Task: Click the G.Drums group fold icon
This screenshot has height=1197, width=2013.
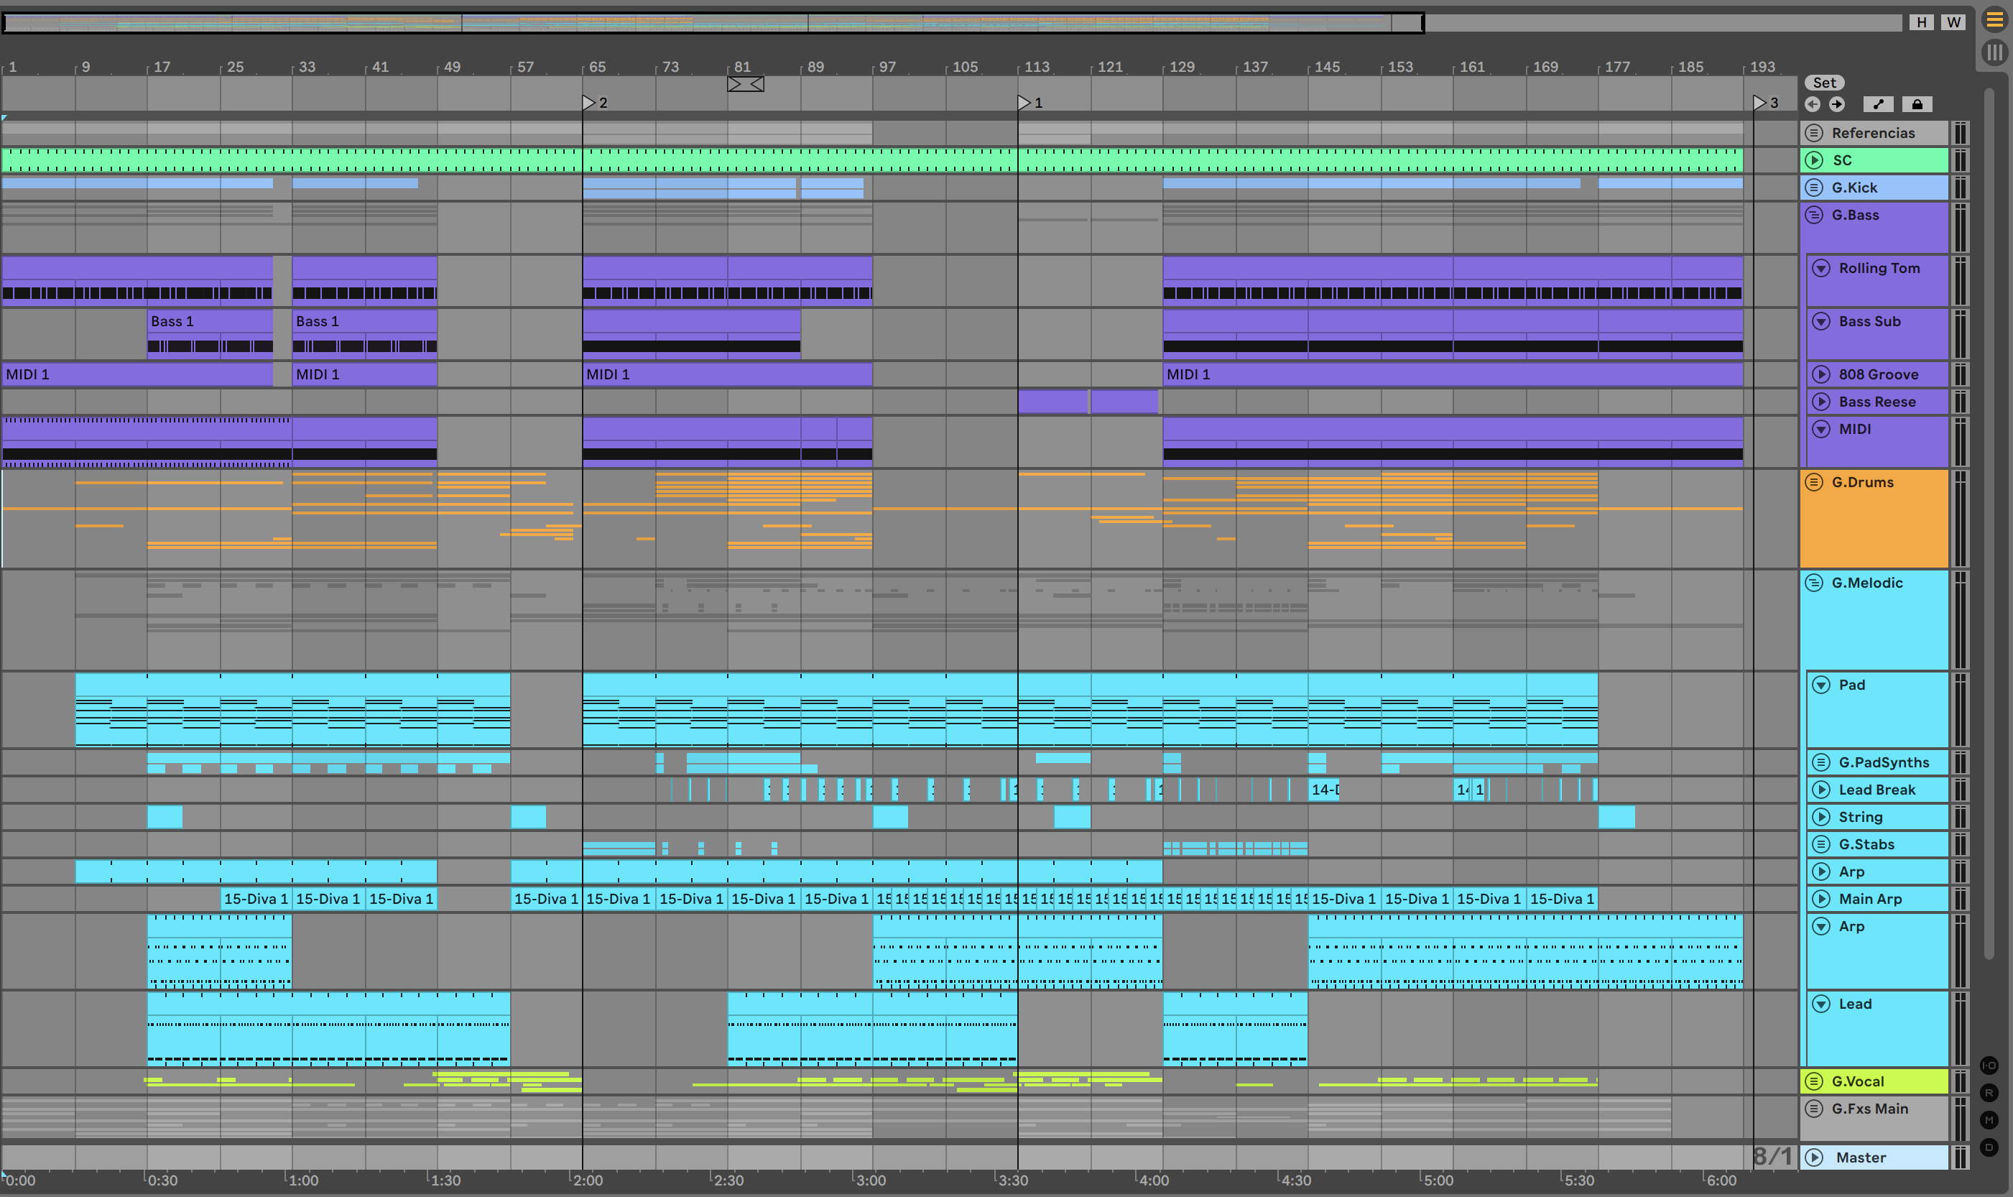Action: tap(1815, 482)
